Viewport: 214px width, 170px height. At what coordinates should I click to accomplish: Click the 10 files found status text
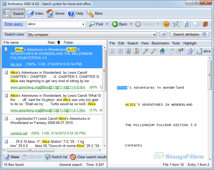[14, 165]
